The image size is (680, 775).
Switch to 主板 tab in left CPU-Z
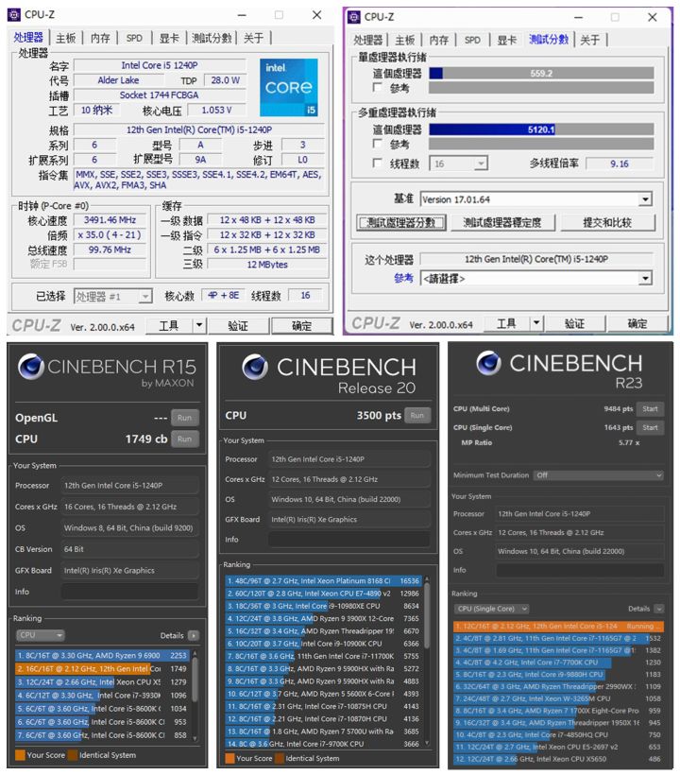[x=66, y=38]
